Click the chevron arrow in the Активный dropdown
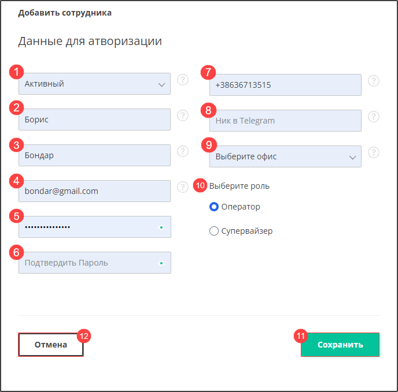This screenshot has height=392, width=398. coord(162,85)
